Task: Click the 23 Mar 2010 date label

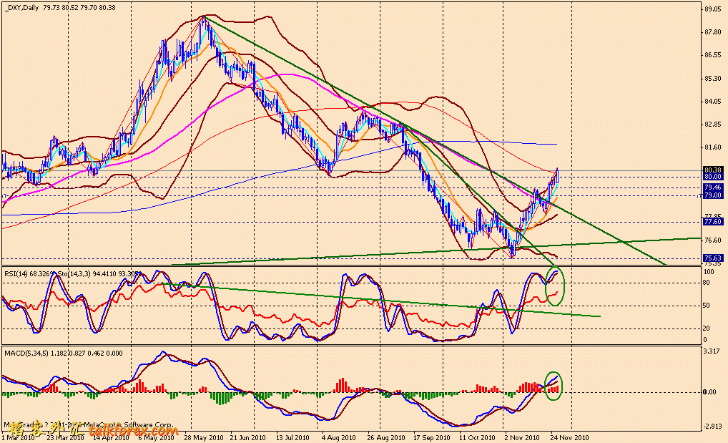Action: [x=66, y=438]
